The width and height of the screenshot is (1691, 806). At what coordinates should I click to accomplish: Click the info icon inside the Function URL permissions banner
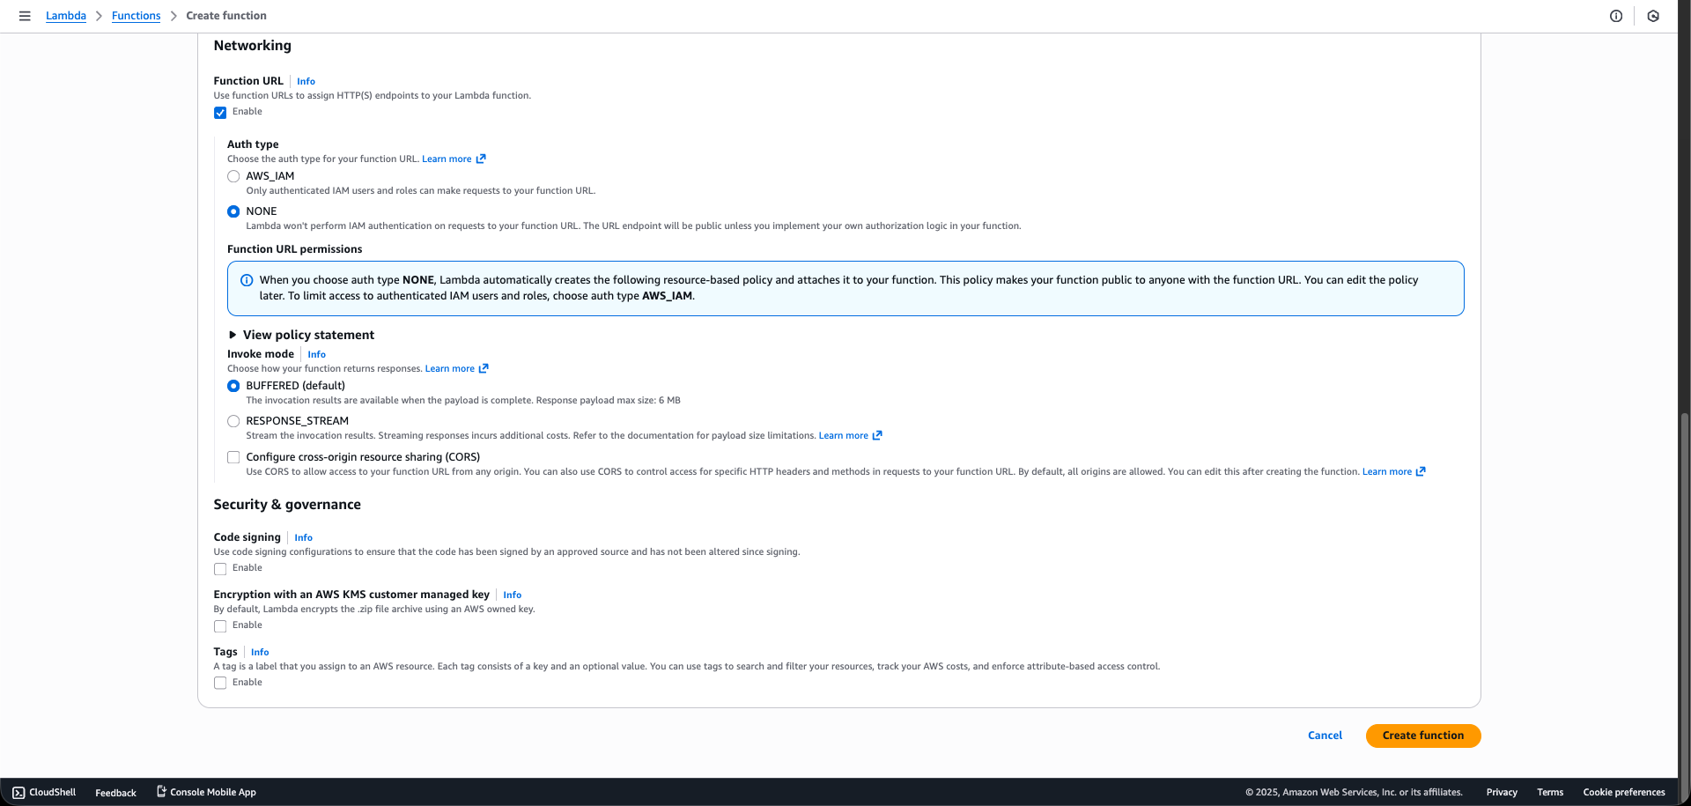click(246, 280)
